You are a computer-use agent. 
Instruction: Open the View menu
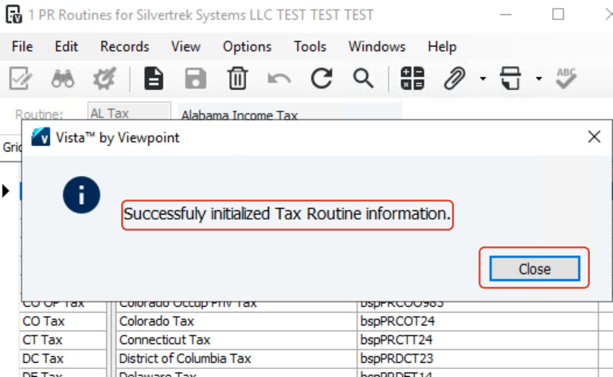(x=186, y=47)
